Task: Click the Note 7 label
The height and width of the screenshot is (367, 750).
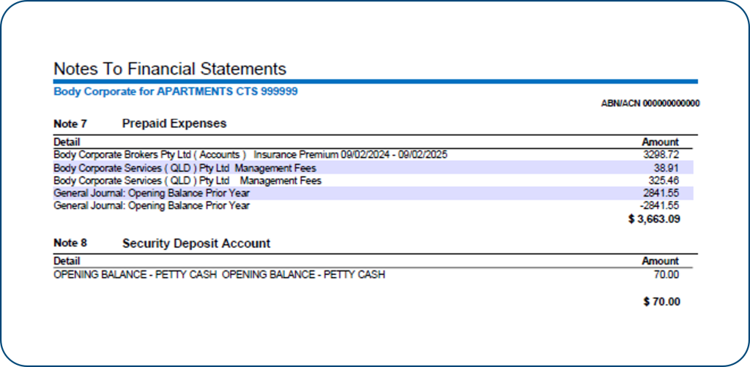Action: (x=70, y=124)
